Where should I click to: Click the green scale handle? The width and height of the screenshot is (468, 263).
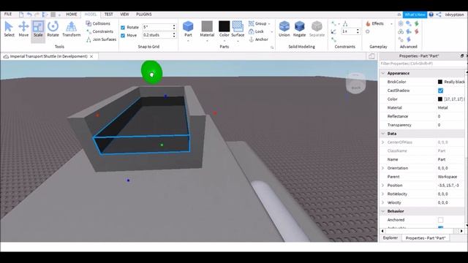[151, 72]
